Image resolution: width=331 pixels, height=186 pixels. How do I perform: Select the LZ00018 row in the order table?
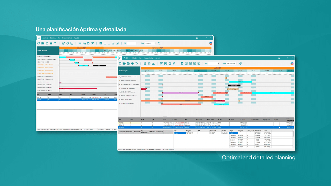point(206,125)
